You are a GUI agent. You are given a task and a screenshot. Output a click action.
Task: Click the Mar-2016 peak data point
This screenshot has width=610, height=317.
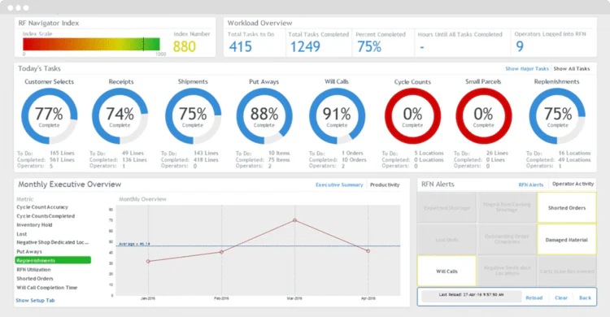[x=295, y=220]
